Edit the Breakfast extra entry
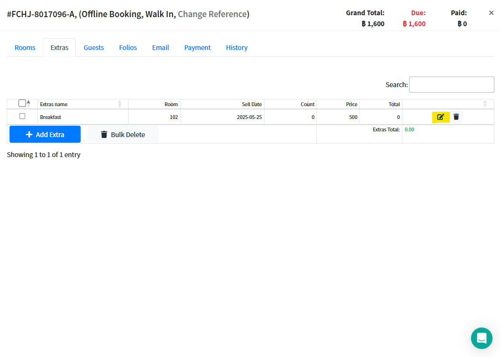Image resolution: width=501 pixels, height=357 pixels. [x=440, y=117]
